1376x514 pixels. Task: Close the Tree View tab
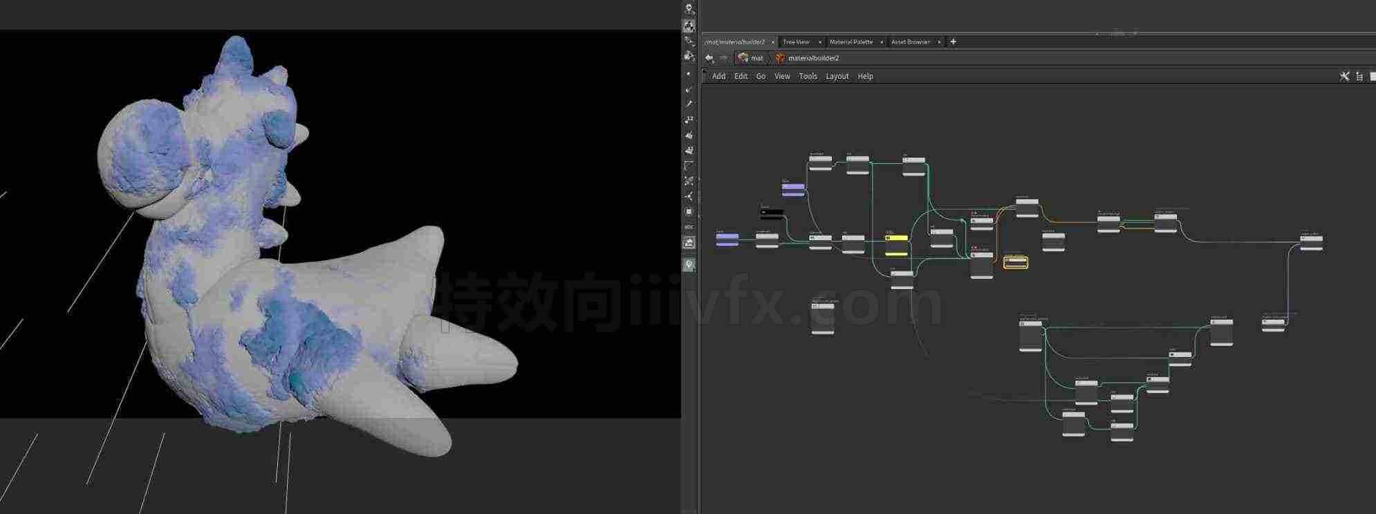tap(819, 42)
